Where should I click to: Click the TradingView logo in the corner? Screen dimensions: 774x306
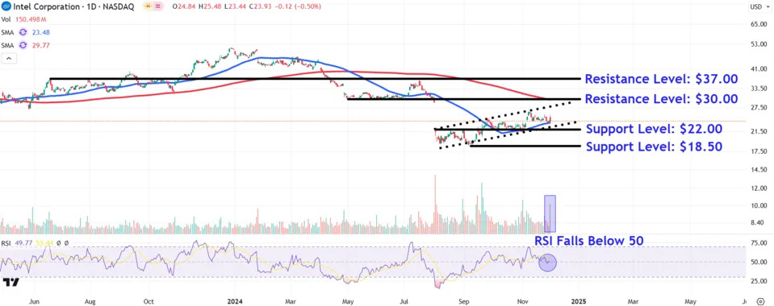coord(10,283)
